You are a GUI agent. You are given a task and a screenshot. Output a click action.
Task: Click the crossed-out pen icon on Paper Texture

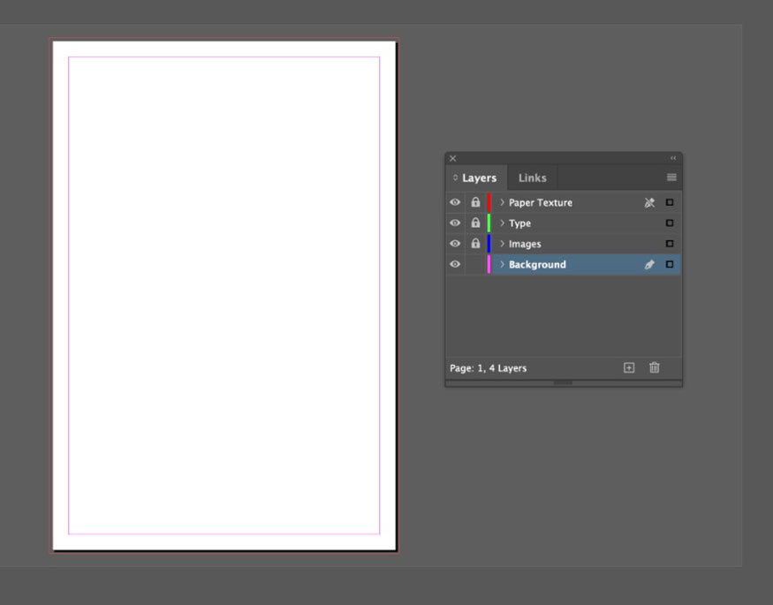coord(649,202)
